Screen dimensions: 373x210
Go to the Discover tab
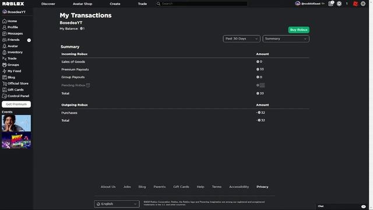[48, 4]
